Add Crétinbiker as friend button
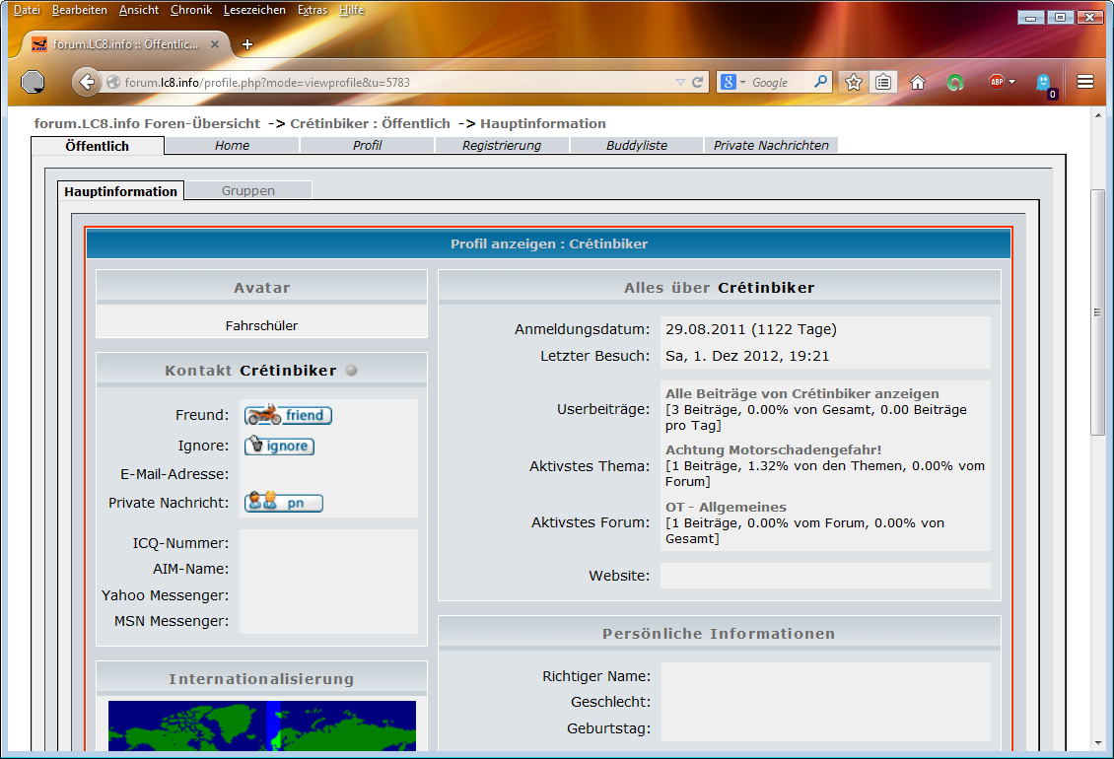This screenshot has height=759, width=1114. (288, 415)
